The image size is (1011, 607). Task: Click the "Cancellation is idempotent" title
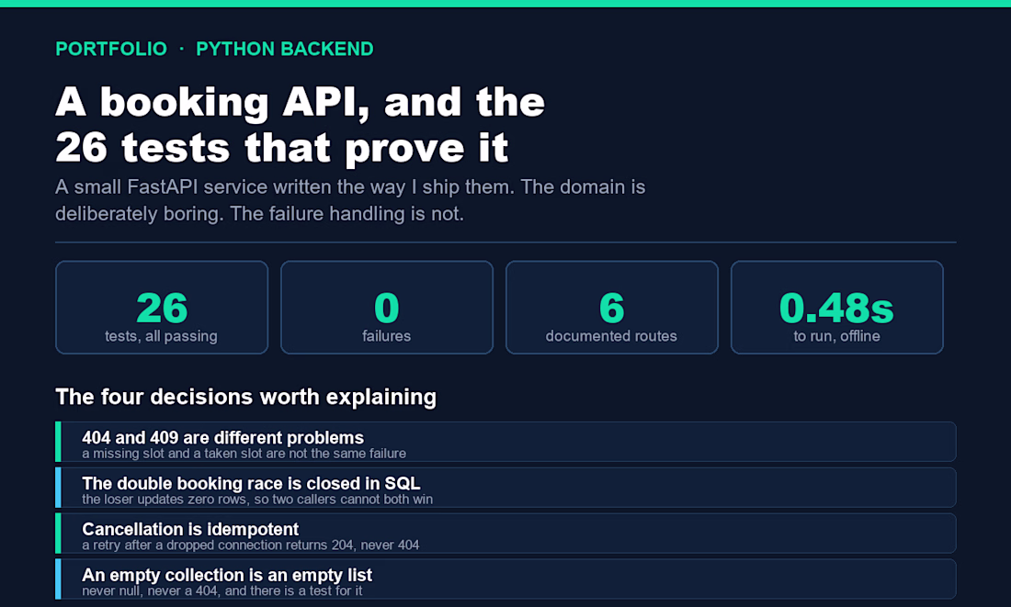(x=190, y=529)
